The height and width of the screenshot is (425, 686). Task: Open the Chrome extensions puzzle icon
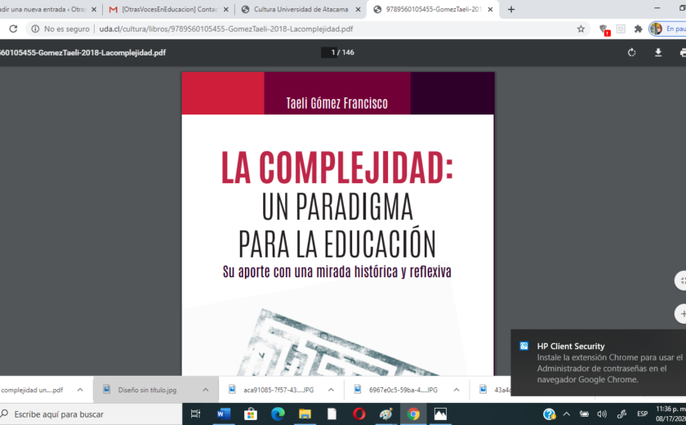pyautogui.click(x=639, y=29)
